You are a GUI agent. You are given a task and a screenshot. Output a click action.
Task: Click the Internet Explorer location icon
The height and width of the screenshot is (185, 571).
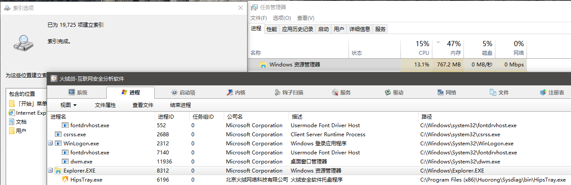12,113
